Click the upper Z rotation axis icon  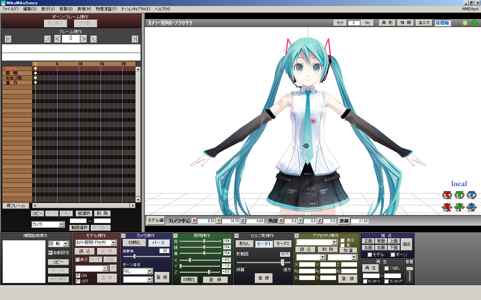472,195
